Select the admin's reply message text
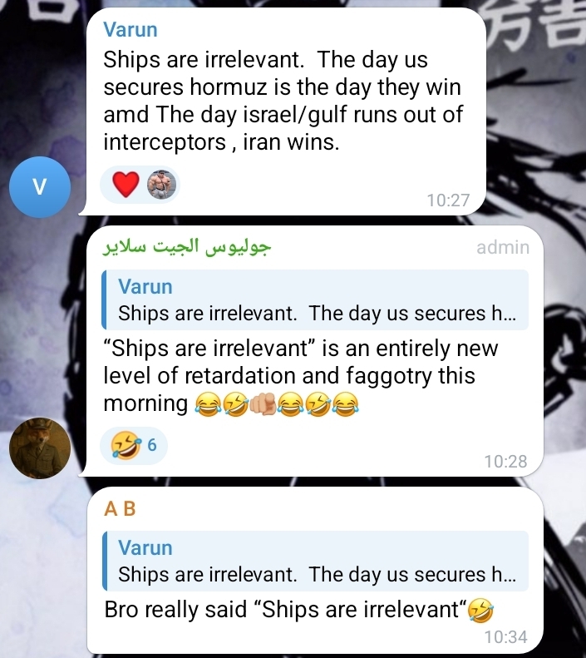The image size is (586, 658). pyautogui.click(x=301, y=375)
